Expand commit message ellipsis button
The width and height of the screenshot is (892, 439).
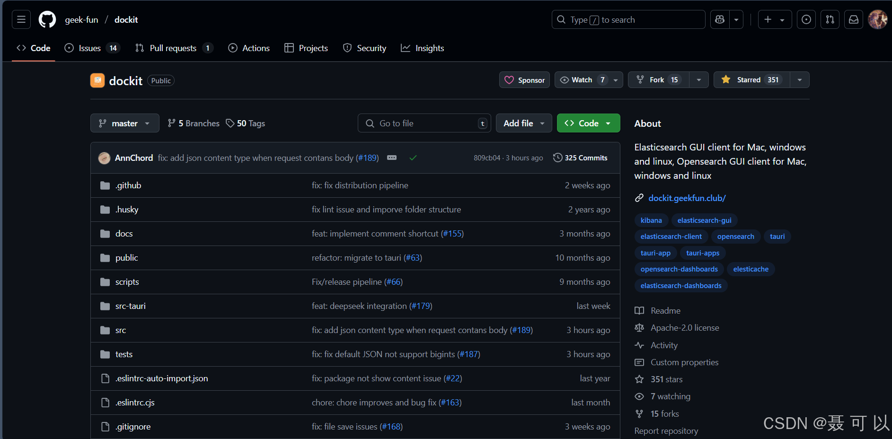[392, 158]
